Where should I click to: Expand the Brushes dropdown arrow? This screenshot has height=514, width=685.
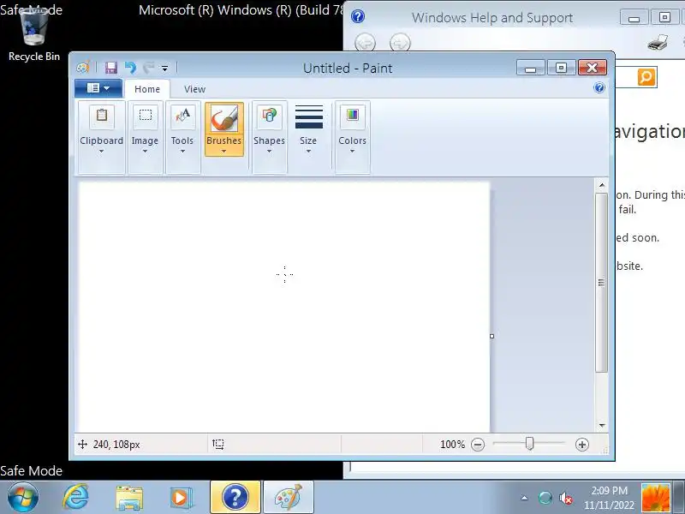point(223,152)
